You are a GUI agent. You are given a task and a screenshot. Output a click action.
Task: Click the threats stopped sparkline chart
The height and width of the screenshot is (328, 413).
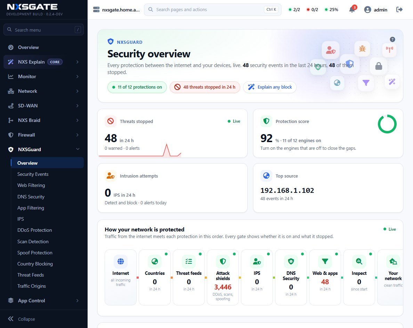(140, 150)
